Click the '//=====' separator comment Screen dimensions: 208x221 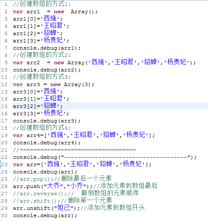(74, 150)
